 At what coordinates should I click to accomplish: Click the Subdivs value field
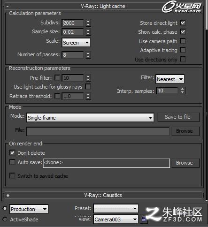coord(73,23)
